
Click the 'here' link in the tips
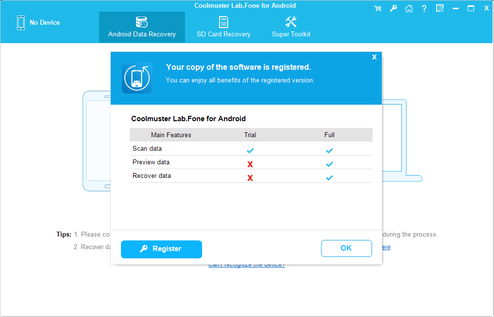click(x=386, y=247)
